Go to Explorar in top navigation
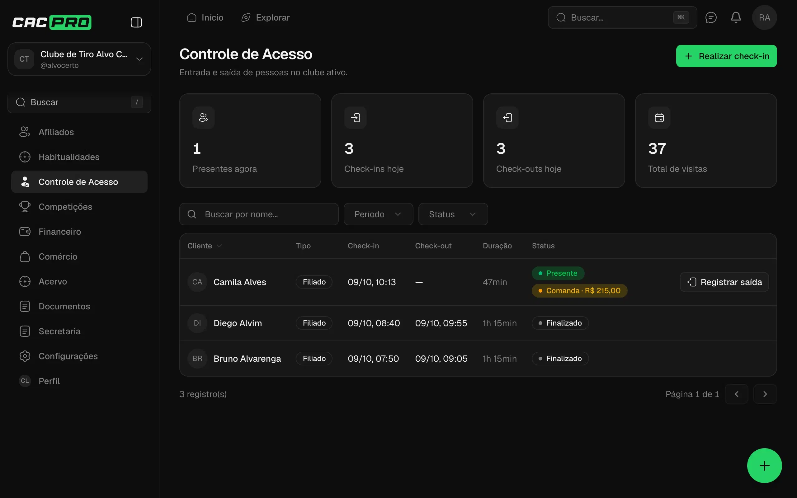The height and width of the screenshot is (498, 797). pos(266,17)
